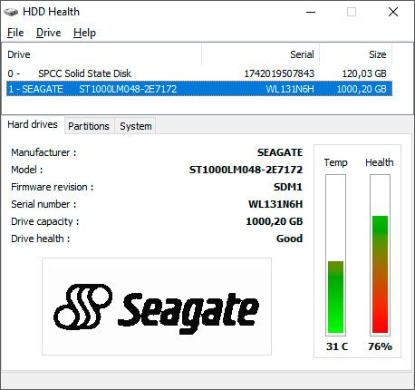This screenshot has height=390, width=415.
Task: Click the bold serial number value WL131N6H
Action: click(x=275, y=204)
